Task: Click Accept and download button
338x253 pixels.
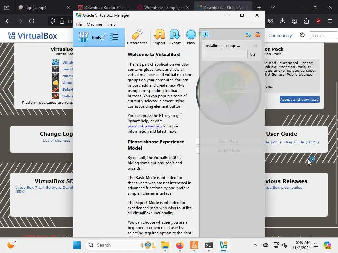Action: point(299,99)
